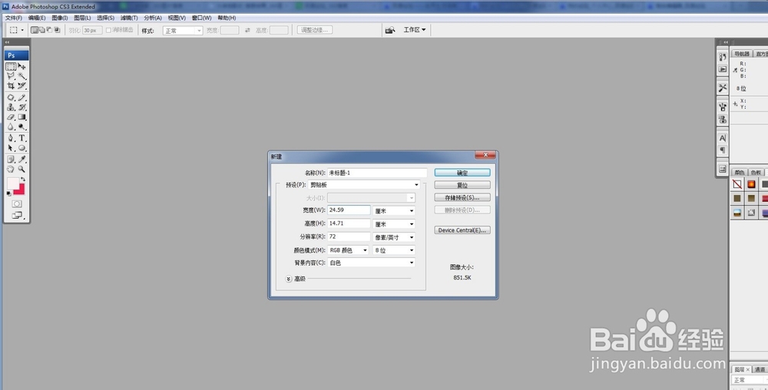Switch to the Navigator tab
The image size is (768, 390).
(742, 54)
